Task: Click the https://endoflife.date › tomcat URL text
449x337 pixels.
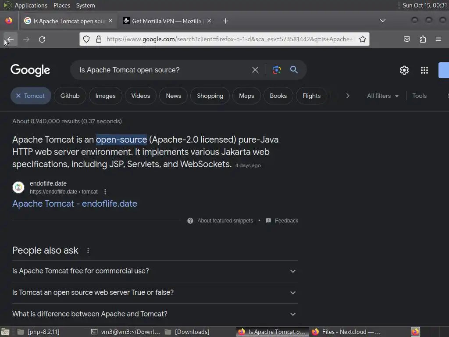Action: (x=64, y=192)
